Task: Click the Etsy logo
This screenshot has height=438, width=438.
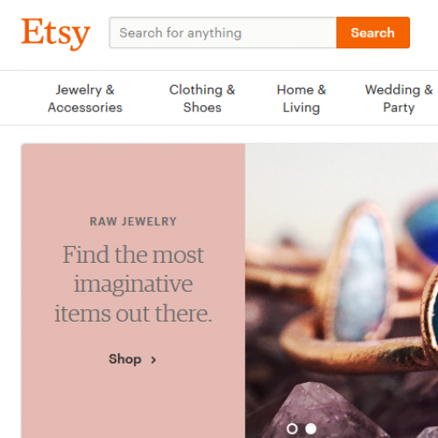Action: pos(55,33)
